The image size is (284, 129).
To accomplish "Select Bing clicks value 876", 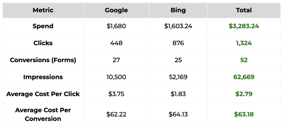I will (178, 43).
